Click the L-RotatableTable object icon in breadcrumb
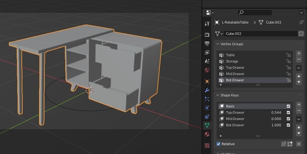 click(x=217, y=22)
